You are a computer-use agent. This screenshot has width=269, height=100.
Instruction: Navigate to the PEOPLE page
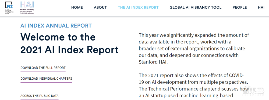coord(240,8)
